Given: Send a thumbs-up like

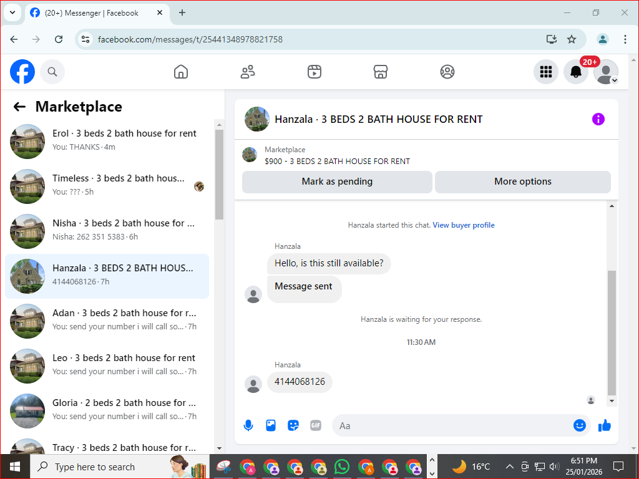Looking at the screenshot, I should pos(604,425).
